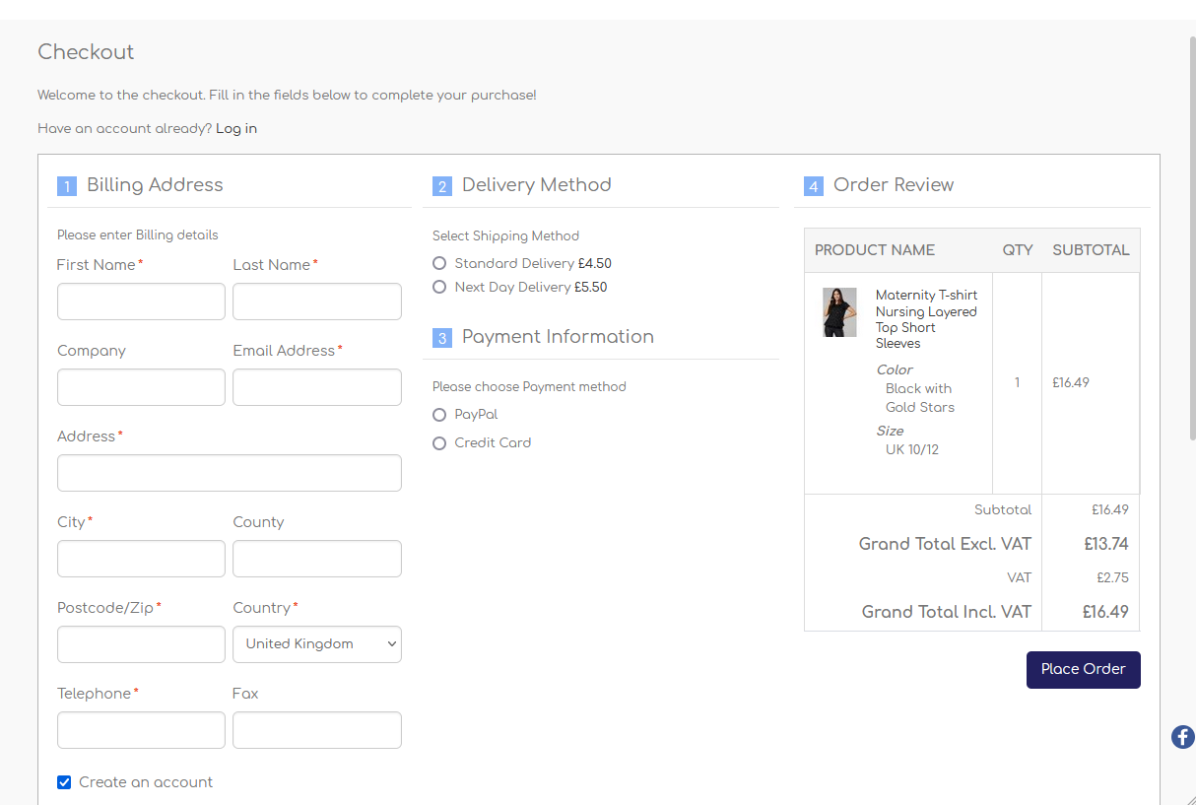The height and width of the screenshot is (805, 1196).
Task: Select Standard Delivery £4.50 option
Action: (x=439, y=264)
